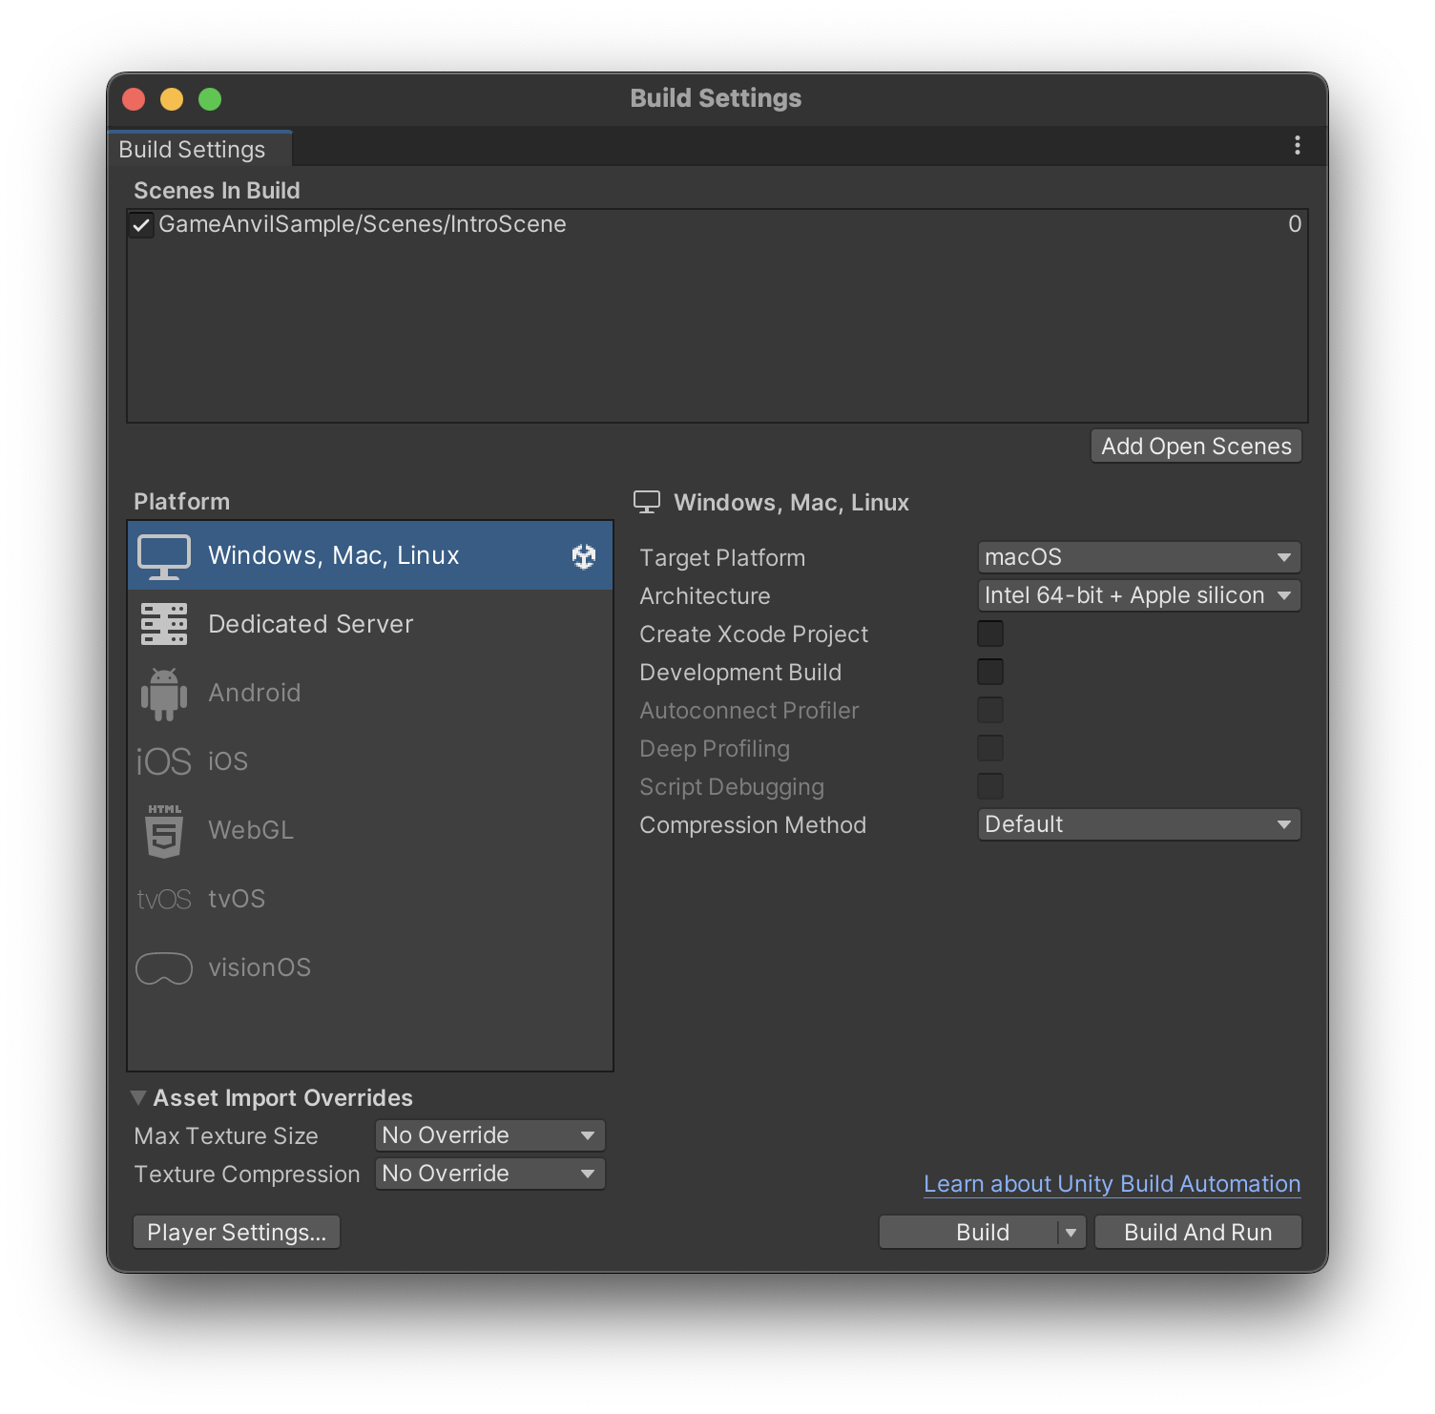Toggle Script Debugging checkbox

(x=990, y=786)
